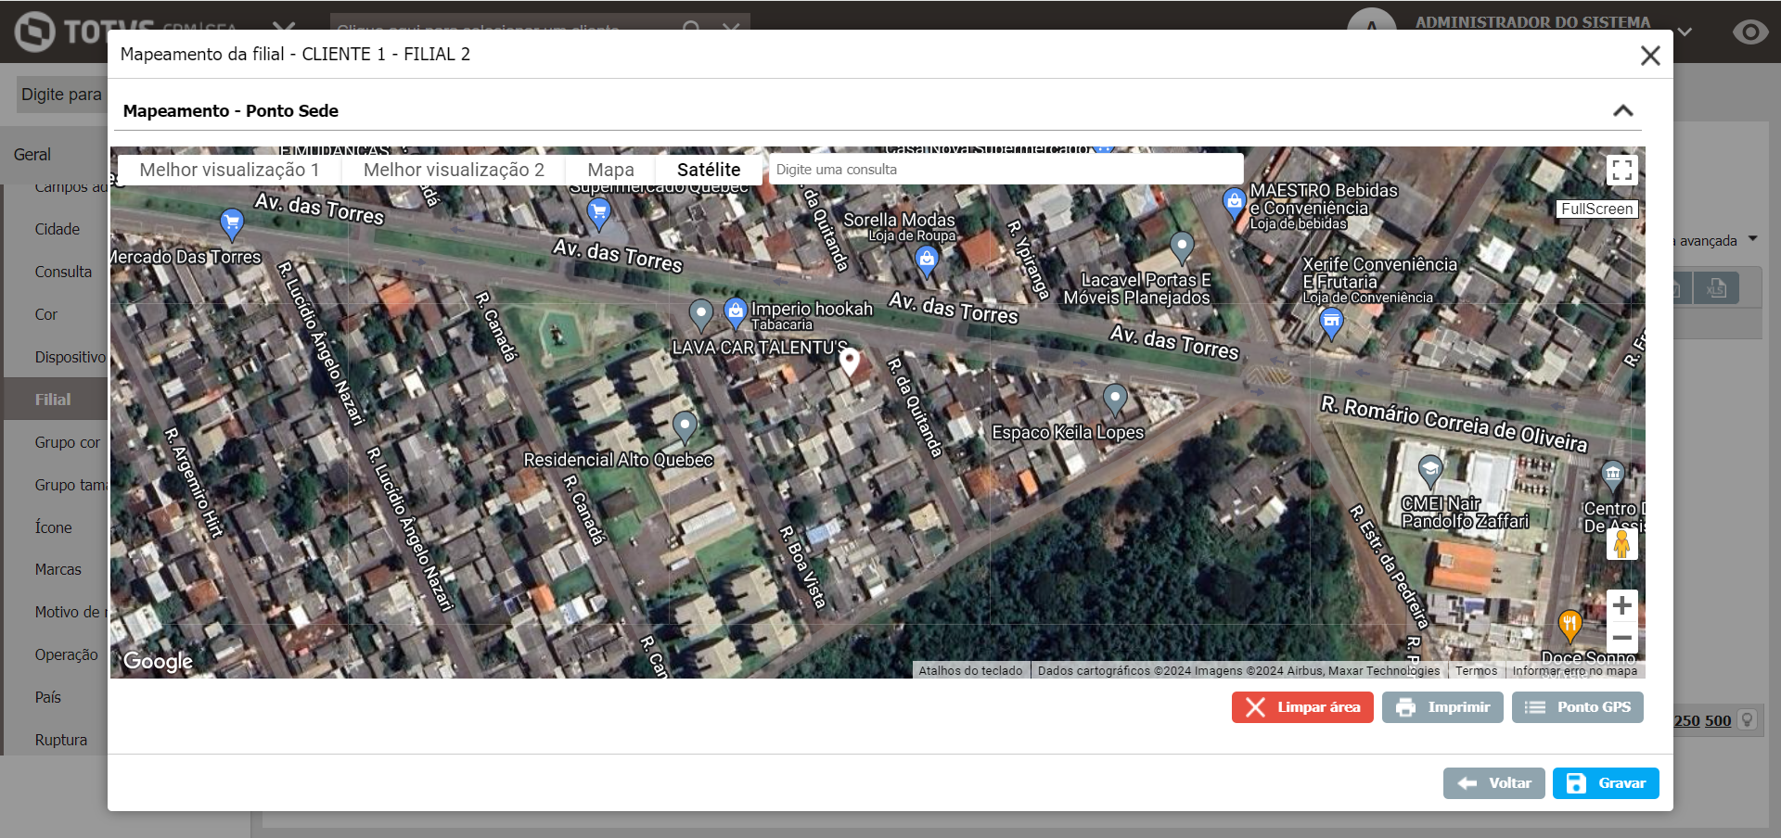Click the Voltar button
This screenshot has width=1781, height=838.
pyautogui.click(x=1494, y=783)
